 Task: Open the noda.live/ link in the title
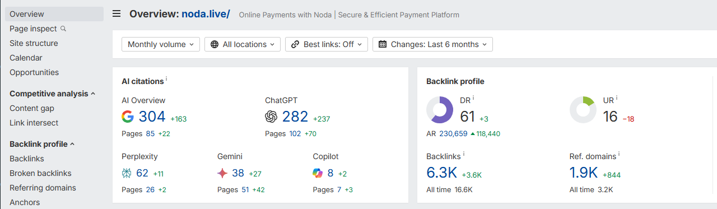coord(206,14)
